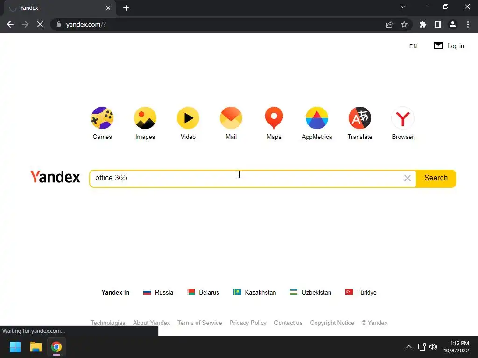Click the yellow Search button

[x=436, y=179]
